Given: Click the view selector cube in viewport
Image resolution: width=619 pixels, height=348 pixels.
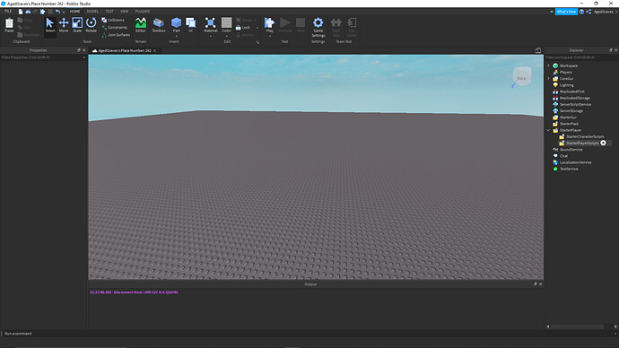Looking at the screenshot, I should (522, 77).
